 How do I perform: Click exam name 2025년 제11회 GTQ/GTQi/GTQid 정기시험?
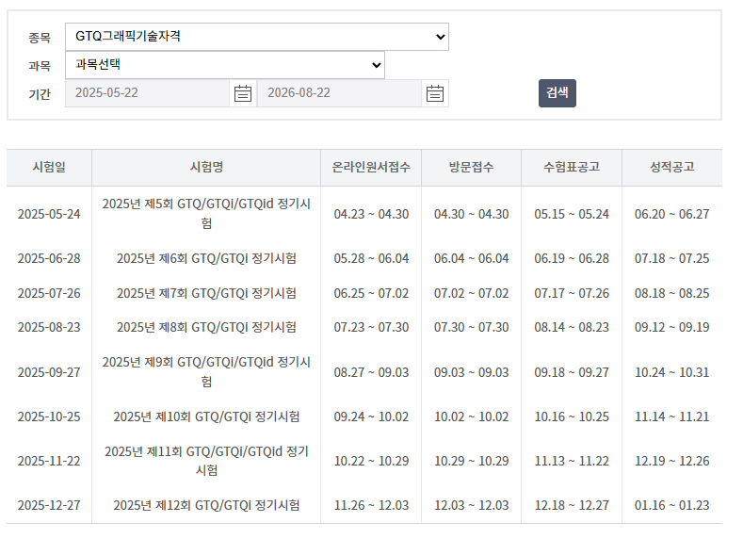206,460
